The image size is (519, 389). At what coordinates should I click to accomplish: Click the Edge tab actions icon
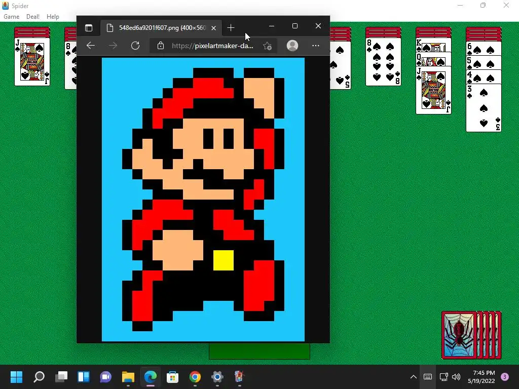88,28
